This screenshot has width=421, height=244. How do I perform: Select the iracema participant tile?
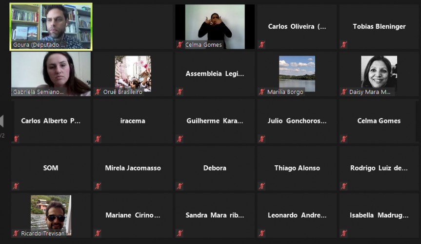(x=133, y=121)
